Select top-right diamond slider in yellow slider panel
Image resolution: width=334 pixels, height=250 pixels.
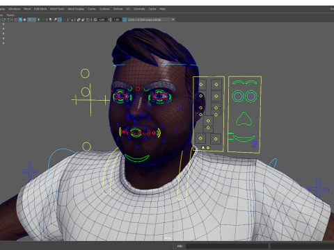pos(216,85)
